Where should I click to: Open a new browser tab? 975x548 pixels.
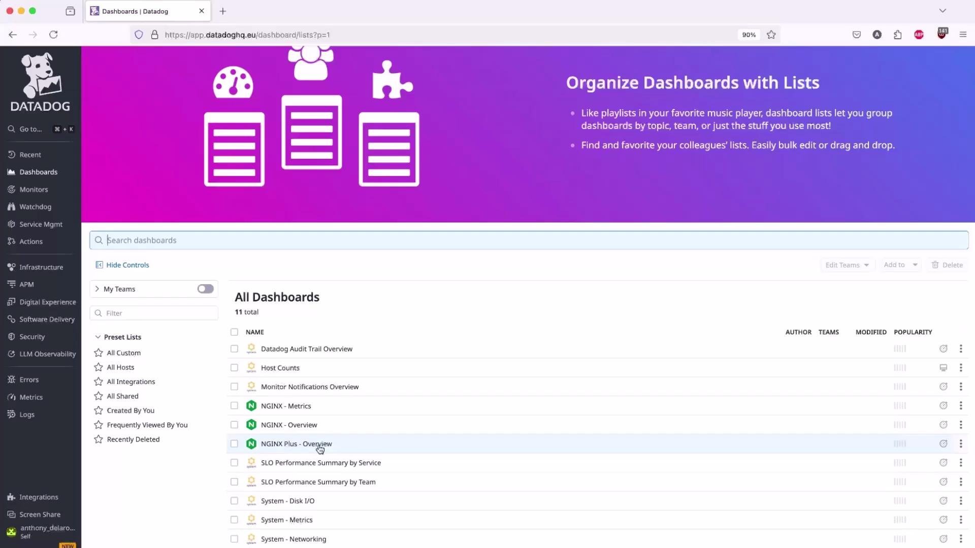[223, 11]
